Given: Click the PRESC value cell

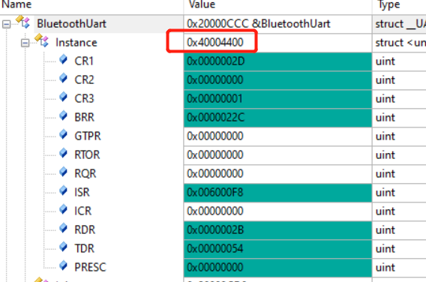Looking at the screenshot, I should point(277,268).
